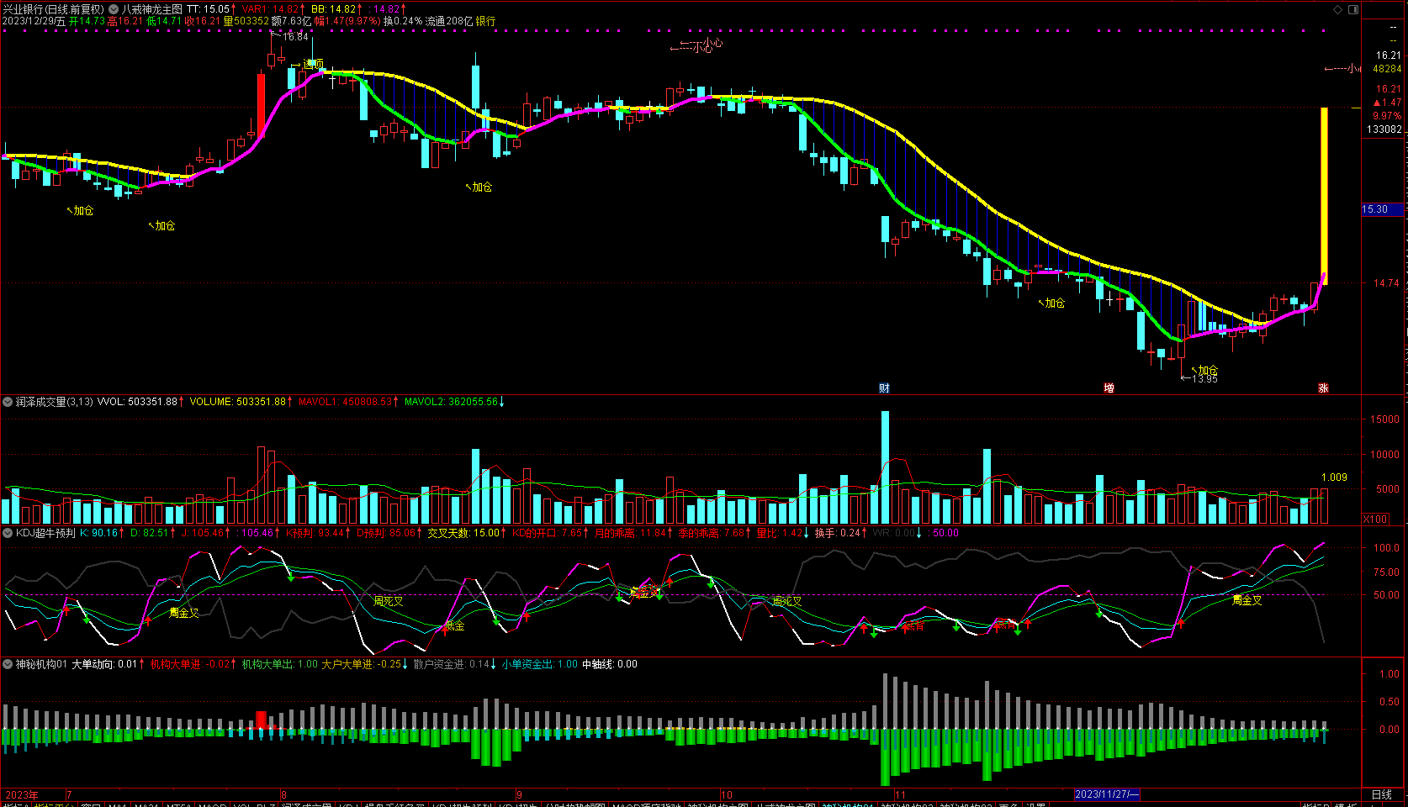
Task: Click the 13.95 low price marker
Action: click(1204, 379)
